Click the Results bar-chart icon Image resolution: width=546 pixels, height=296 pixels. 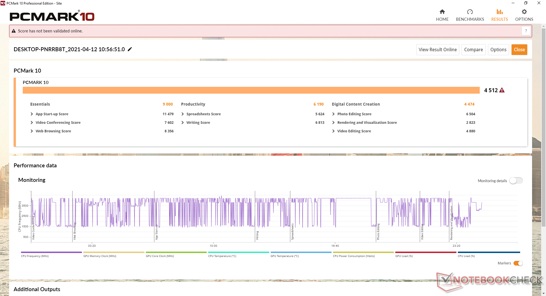point(500,12)
